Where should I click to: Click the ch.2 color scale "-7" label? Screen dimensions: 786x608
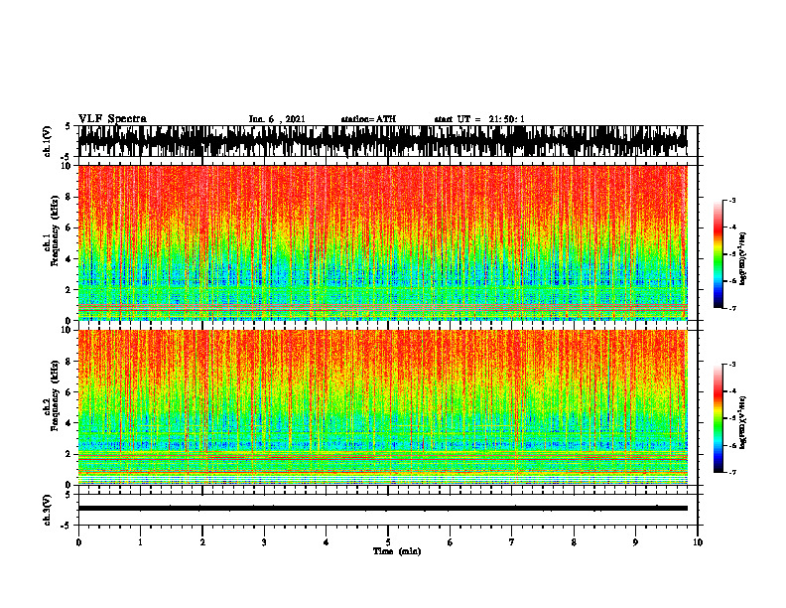coord(732,472)
